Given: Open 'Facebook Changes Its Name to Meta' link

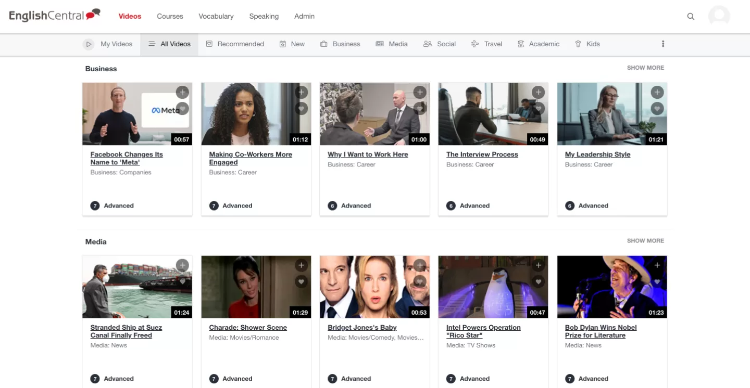Looking at the screenshot, I should coord(127,158).
